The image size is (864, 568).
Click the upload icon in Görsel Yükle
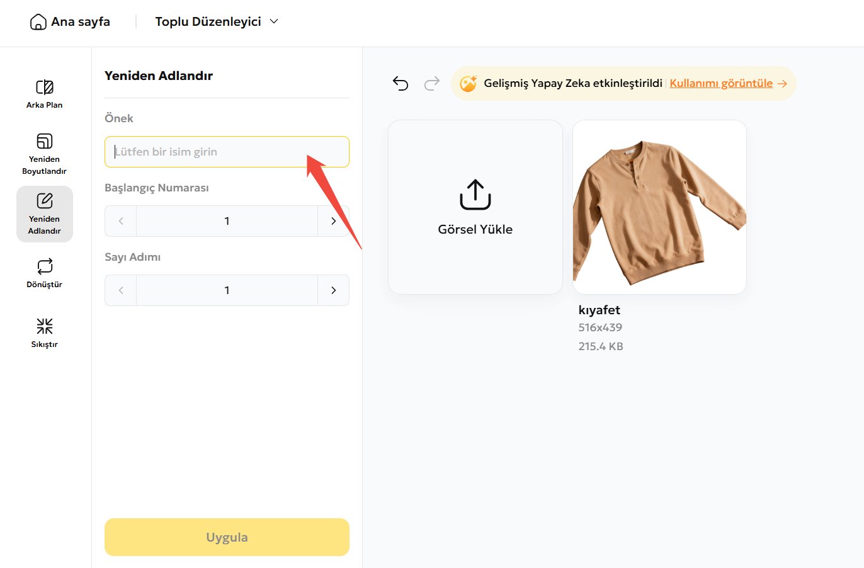coord(475,195)
